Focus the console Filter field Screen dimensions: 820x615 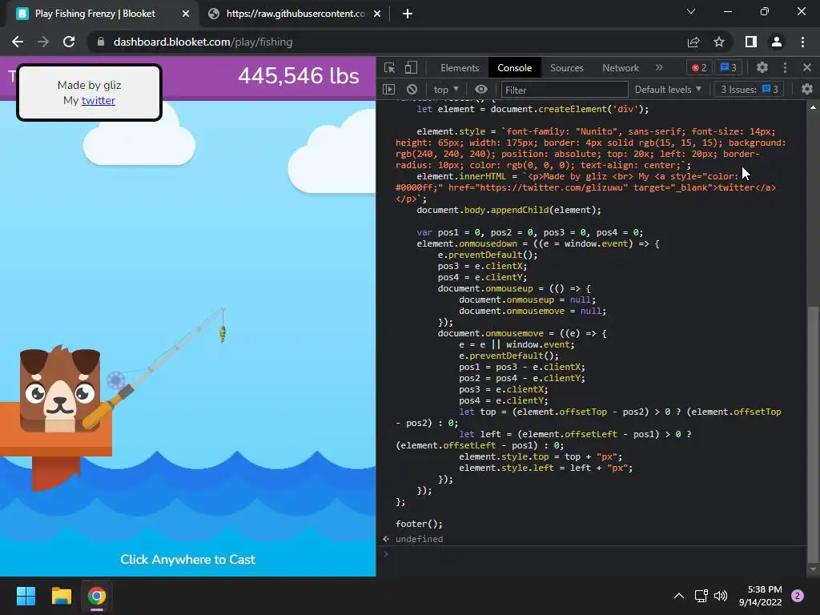click(x=565, y=90)
